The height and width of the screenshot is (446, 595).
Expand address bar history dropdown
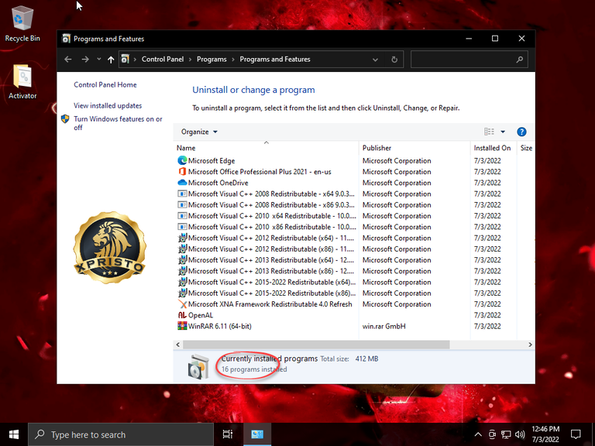pyautogui.click(x=375, y=60)
